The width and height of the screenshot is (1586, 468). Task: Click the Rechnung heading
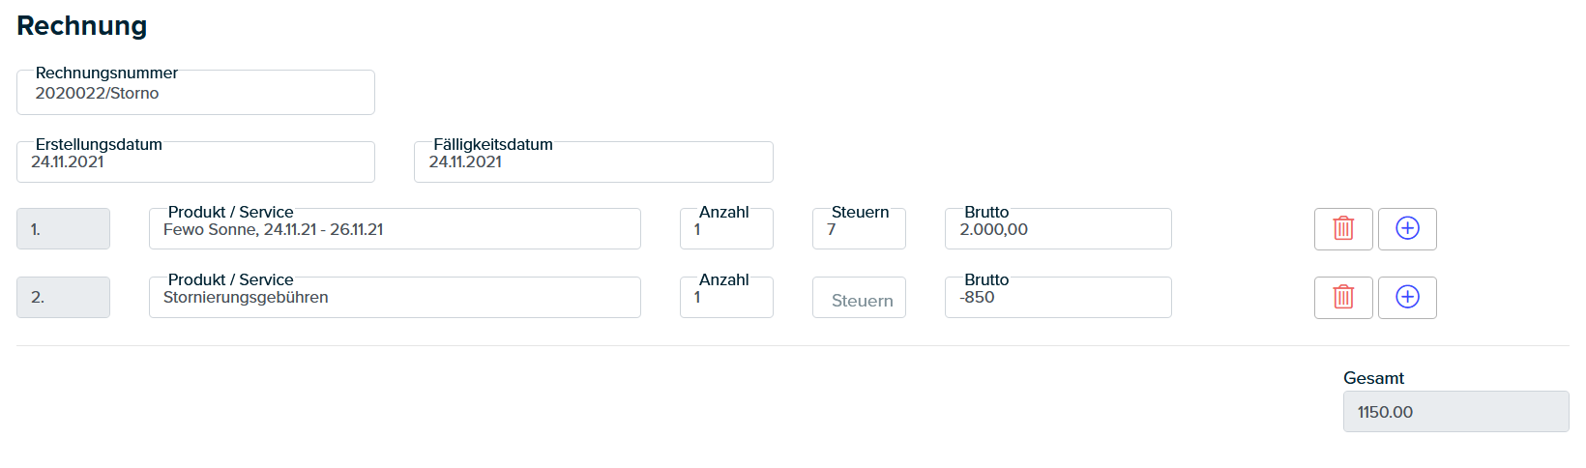[82, 26]
